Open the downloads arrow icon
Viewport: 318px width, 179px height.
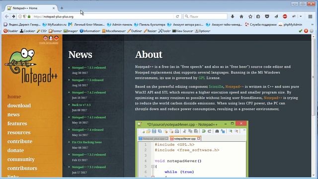233,16
